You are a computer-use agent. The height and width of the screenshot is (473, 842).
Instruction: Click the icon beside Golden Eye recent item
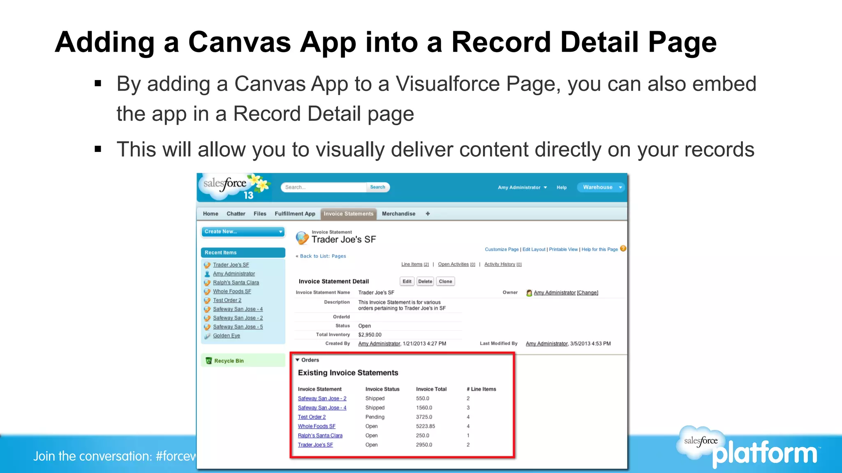(207, 336)
